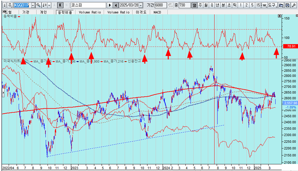
Task: Click the 15-minute interval button
Action: [x=258, y=5]
